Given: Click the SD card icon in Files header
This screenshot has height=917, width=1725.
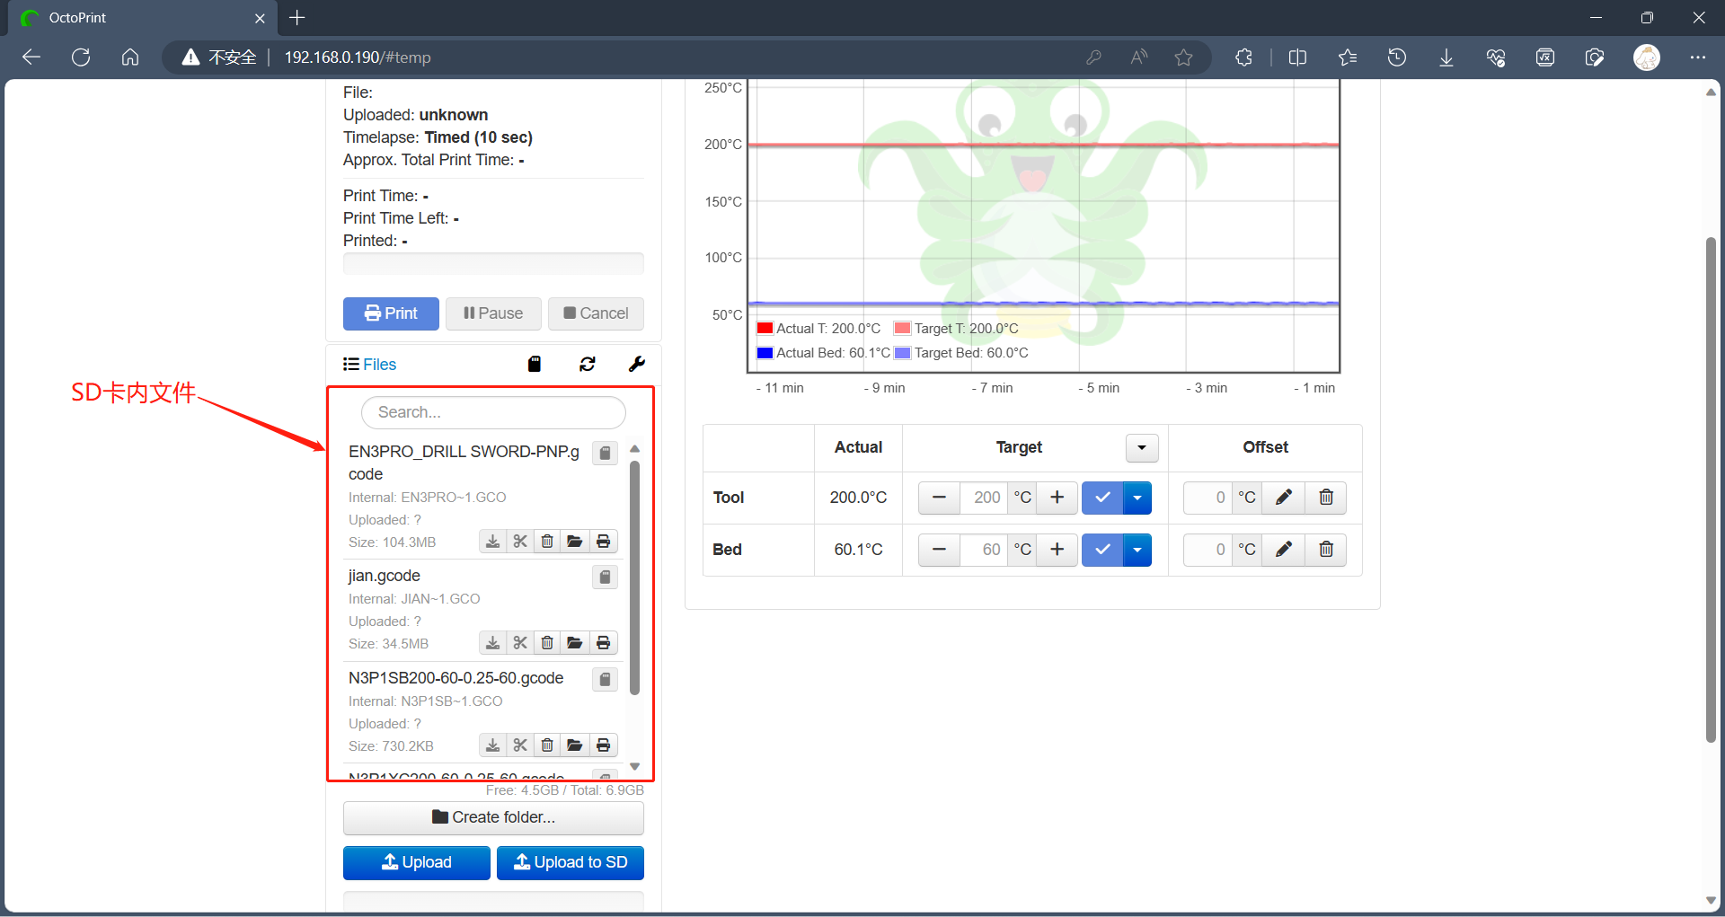Looking at the screenshot, I should point(535,364).
